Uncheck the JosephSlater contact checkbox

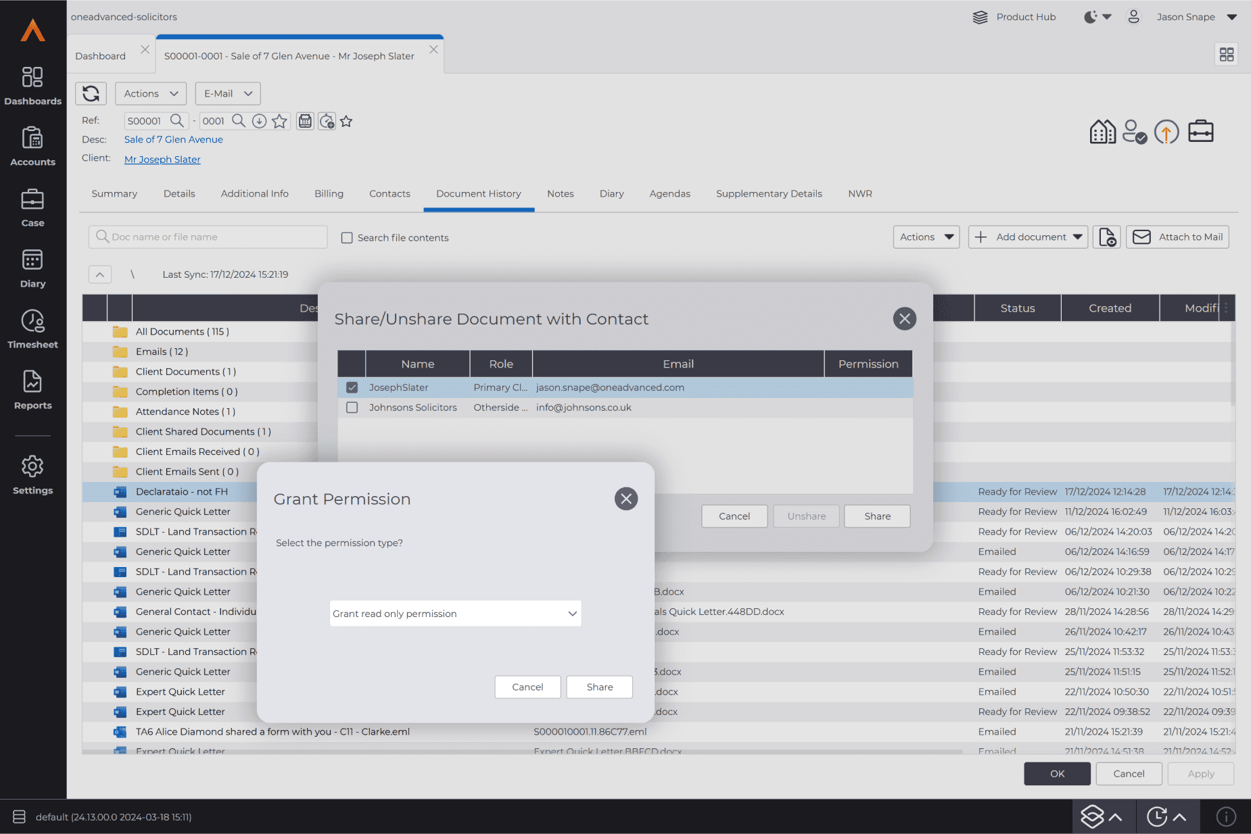click(x=352, y=387)
